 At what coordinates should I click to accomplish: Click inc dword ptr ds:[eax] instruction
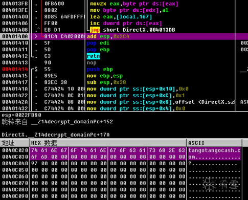point(126,24)
